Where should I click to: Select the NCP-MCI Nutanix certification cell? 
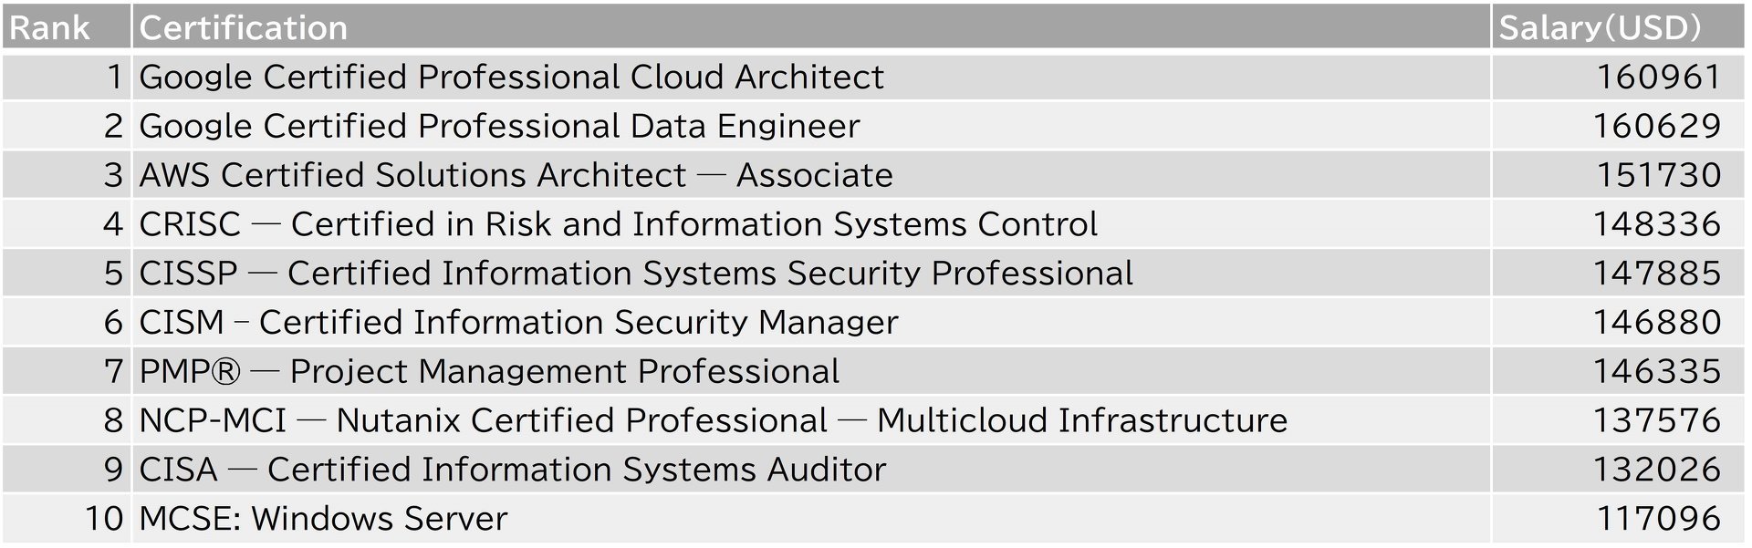click(x=811, y=420)
